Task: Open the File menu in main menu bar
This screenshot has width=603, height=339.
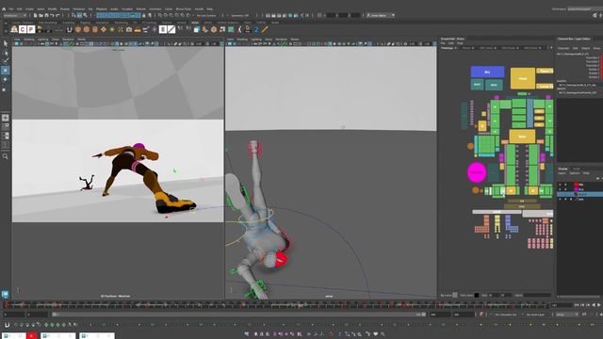Action: [x=10, y=8]
